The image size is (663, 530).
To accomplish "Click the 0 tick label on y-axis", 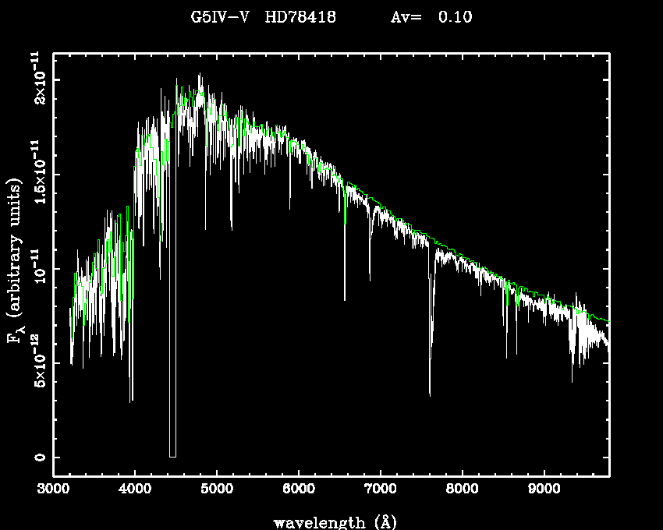I will point(37,458).
